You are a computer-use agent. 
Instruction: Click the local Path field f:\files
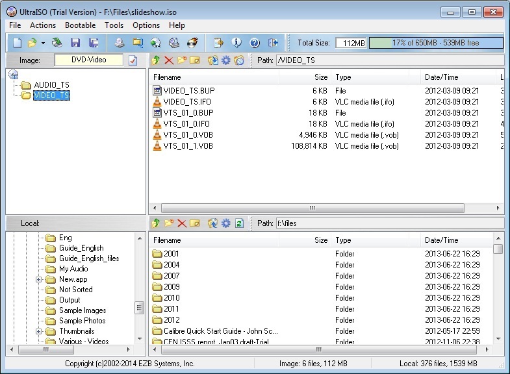(389, 223)
